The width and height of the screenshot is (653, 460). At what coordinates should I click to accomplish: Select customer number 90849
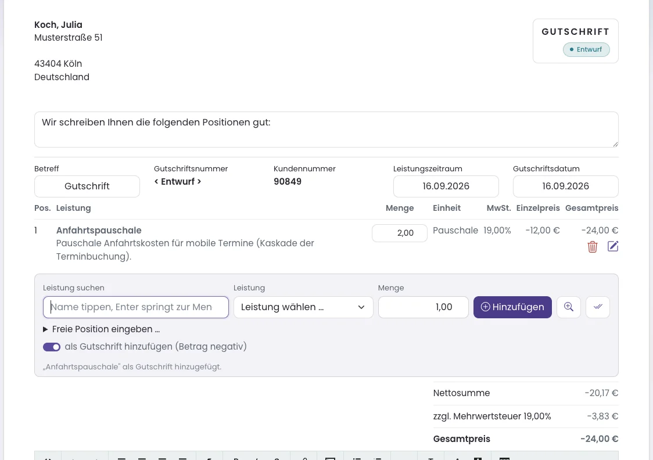(288, 181)
